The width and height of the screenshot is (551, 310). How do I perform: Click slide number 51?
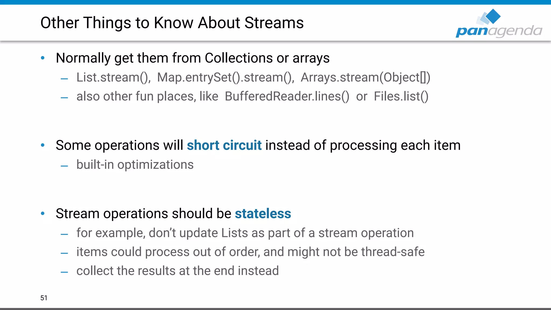44,298
